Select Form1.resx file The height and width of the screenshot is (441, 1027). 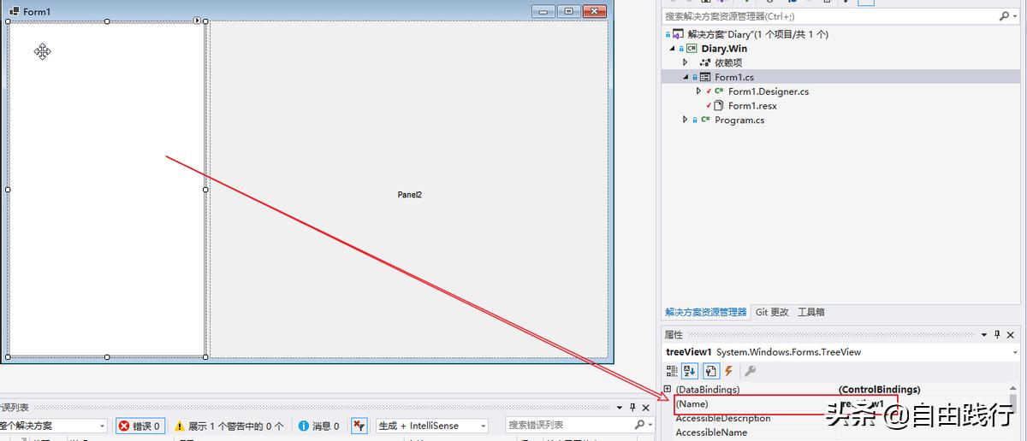[752, 106]
